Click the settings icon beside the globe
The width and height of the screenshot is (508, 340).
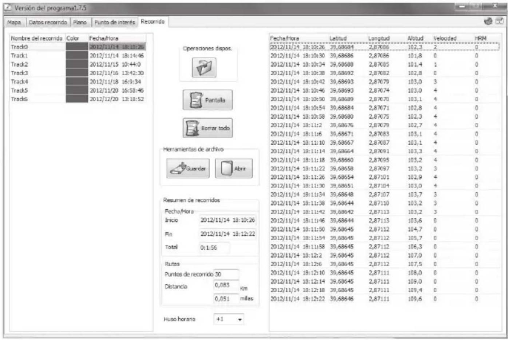point(500,21)
